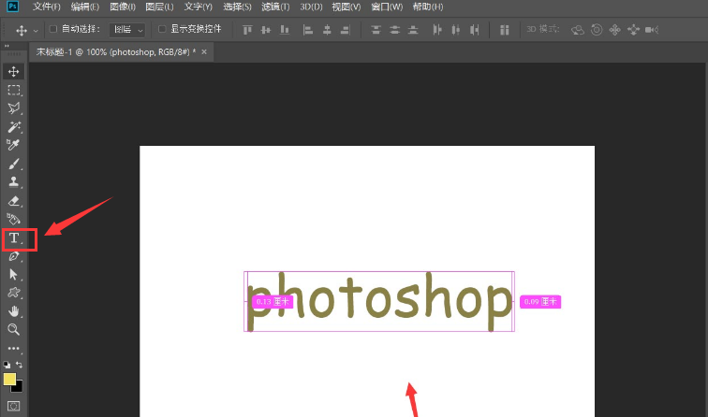Open the Edit Toolbar ellipsis button

13,348
